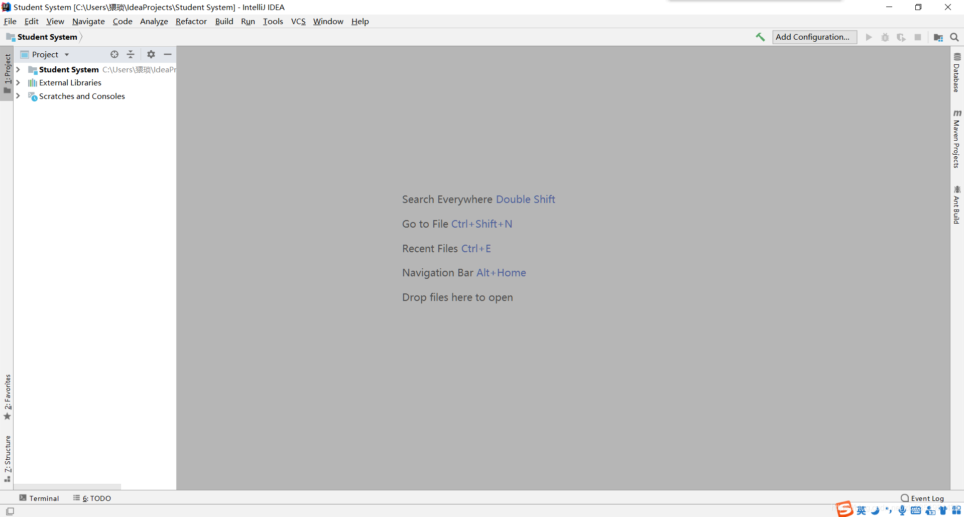This screenshot has height=517, width=964.
Task: Click the Drop files here to open text
Action: [x=457, y=297]
